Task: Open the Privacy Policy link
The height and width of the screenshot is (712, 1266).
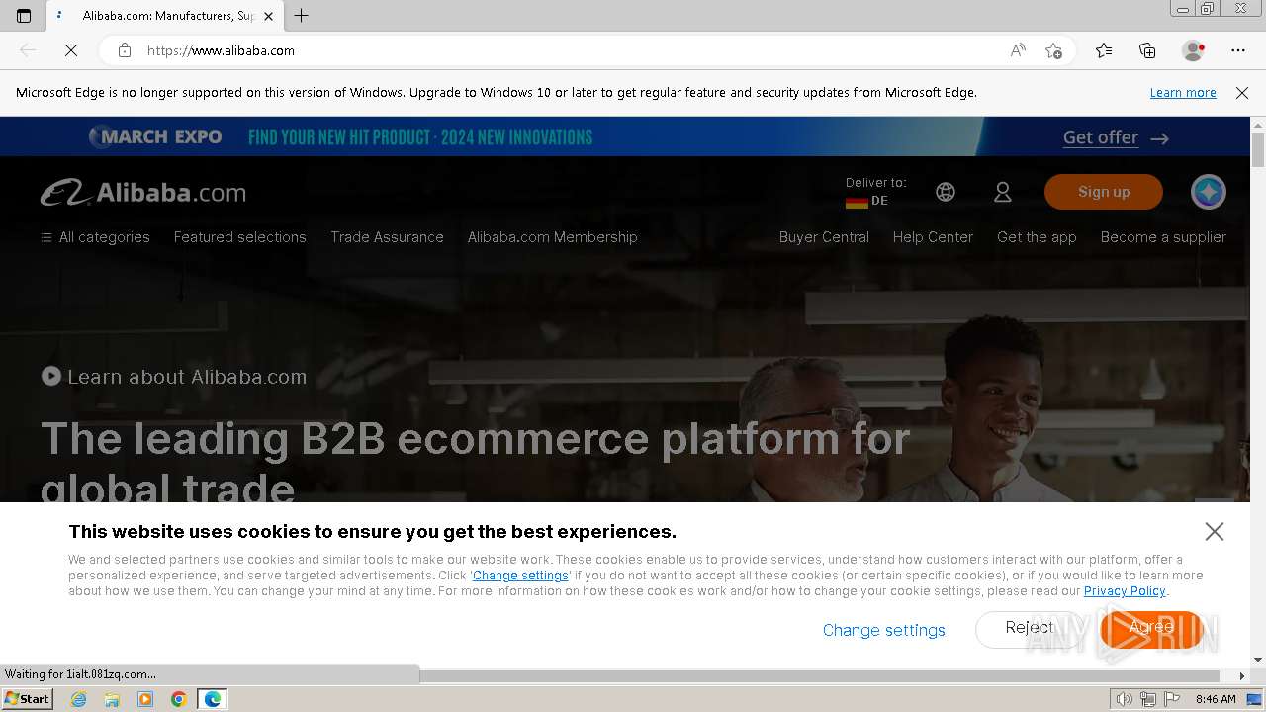Action: (x=1125, y=591)
